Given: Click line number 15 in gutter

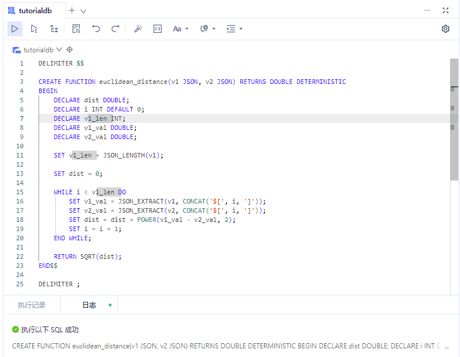Looking at the screenshot, I should (20, 192).
